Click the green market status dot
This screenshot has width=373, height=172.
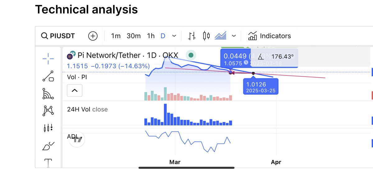(x=191, y=55)
